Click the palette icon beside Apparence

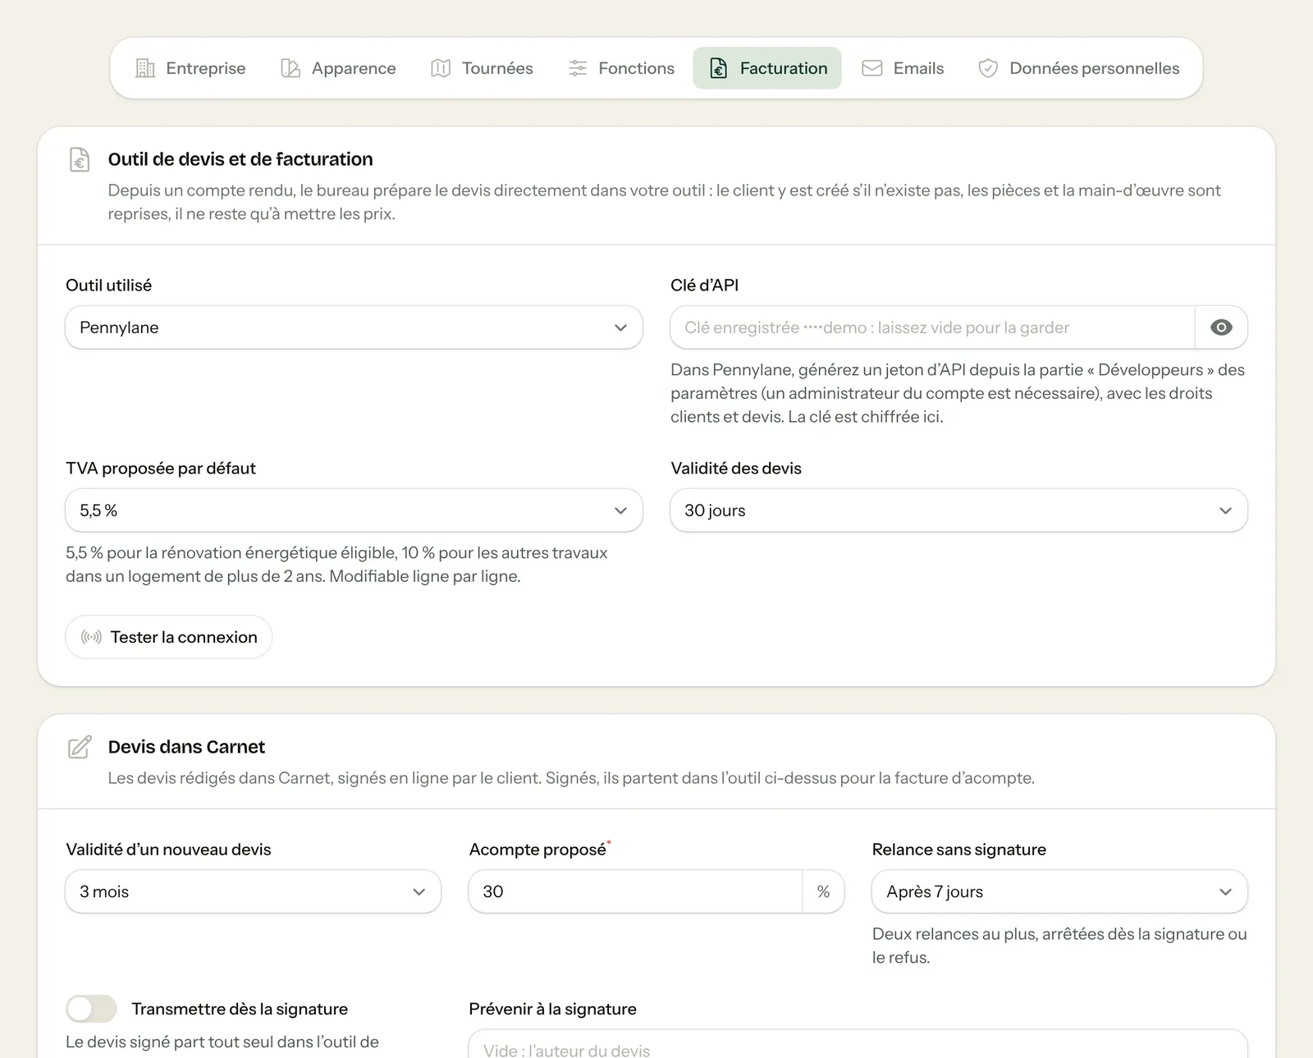pyautogui.click(x=291, y=68)
